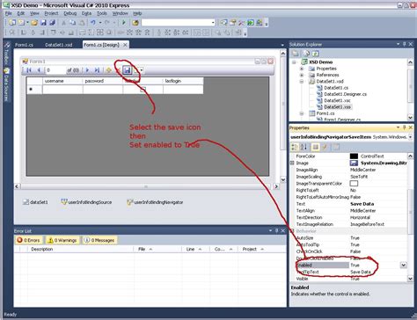Click the ForeColor black color swatch
This screenshot has width=417, height=320.
pos(354,156)
